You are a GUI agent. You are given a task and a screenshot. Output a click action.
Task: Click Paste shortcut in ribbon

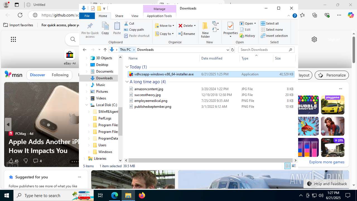tap(137, 36)
